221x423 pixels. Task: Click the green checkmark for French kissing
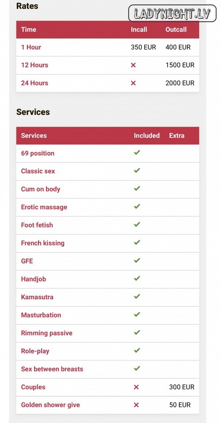point(137,242)
